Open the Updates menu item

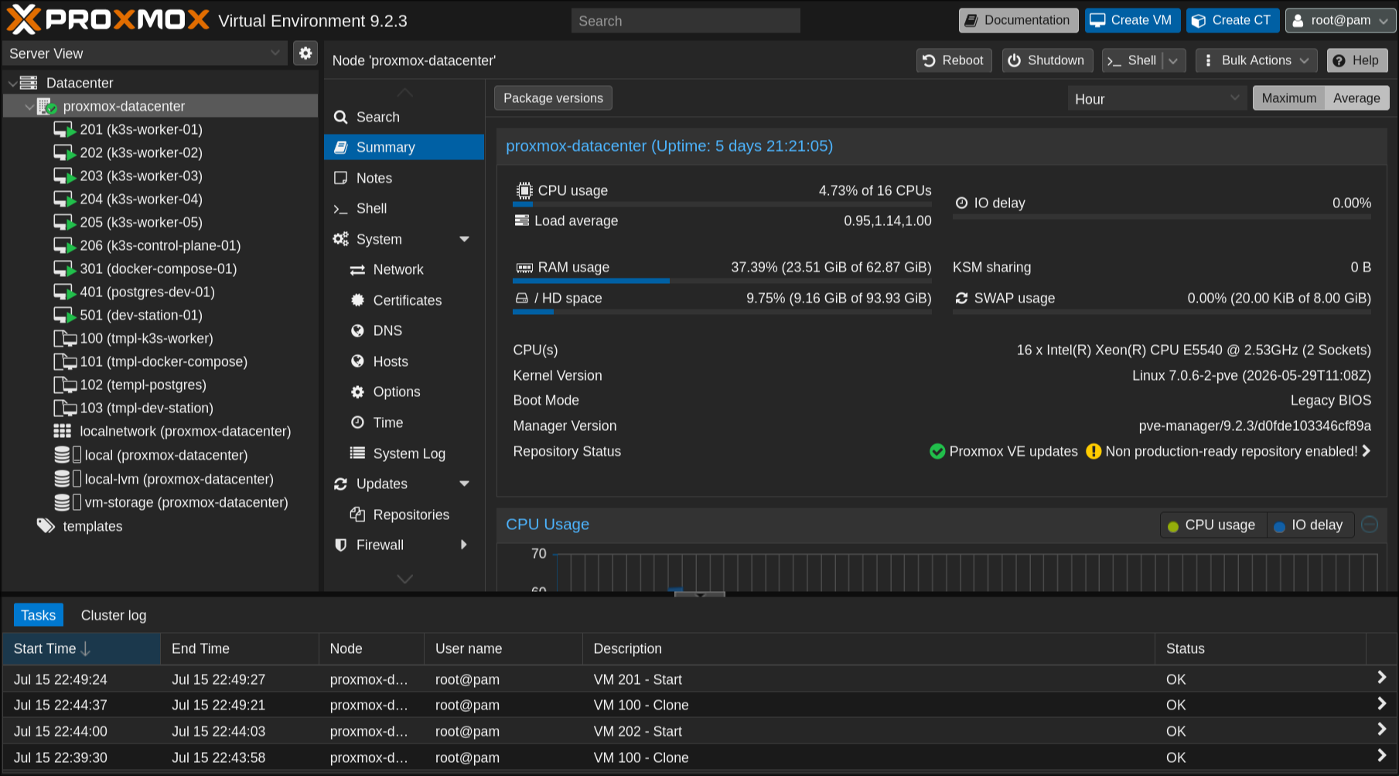[x=404, y=484]
